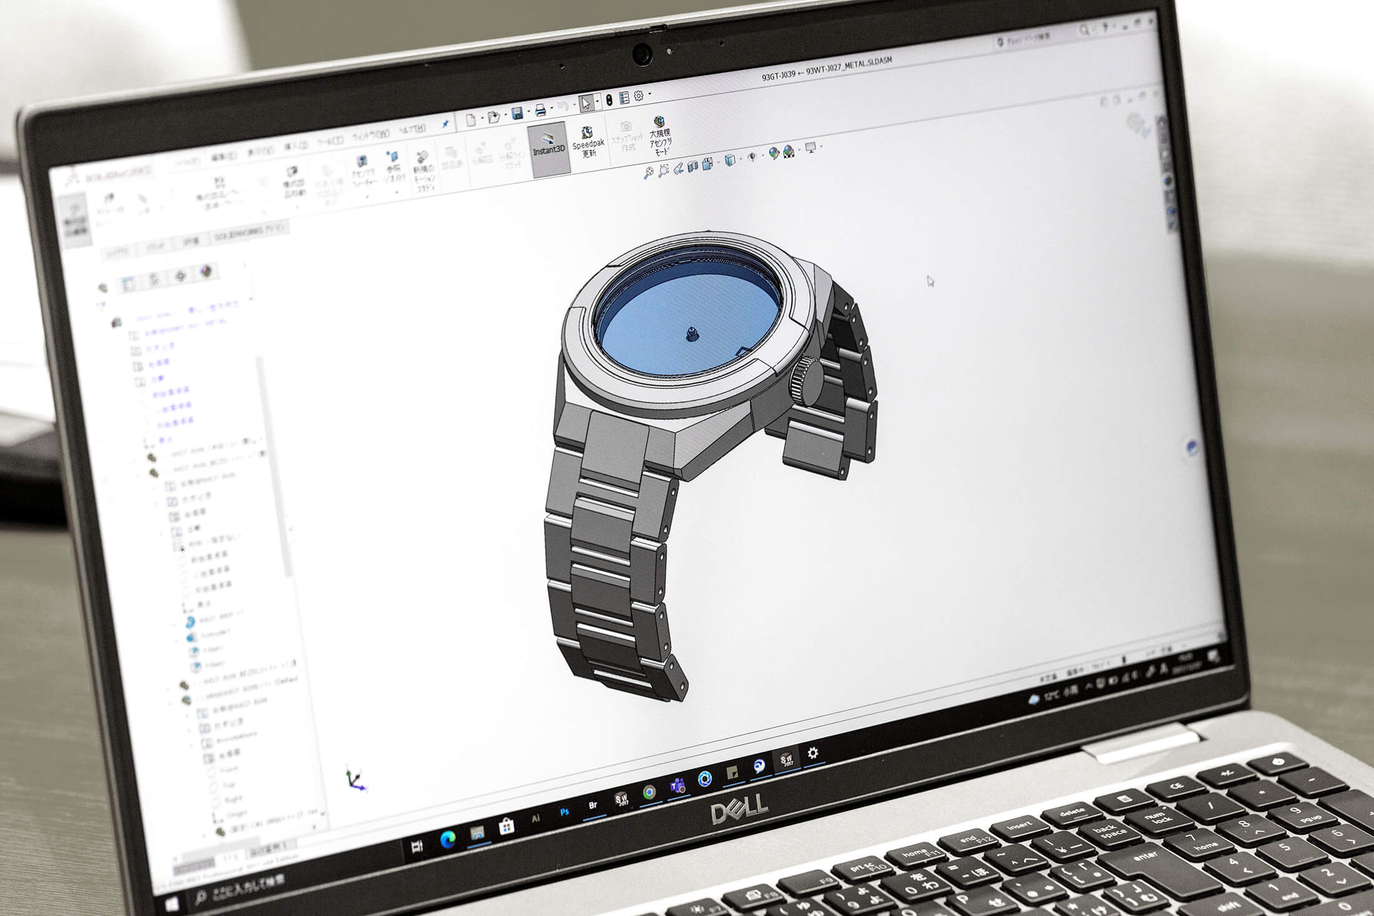Click the Section View icon
The height and width of the screenshot is (916, 1374).
(x=692, y=166)
